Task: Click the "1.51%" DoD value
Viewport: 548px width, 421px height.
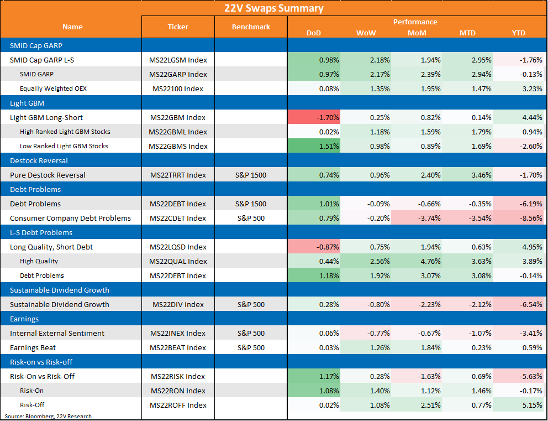Action: tap(314, 146)
